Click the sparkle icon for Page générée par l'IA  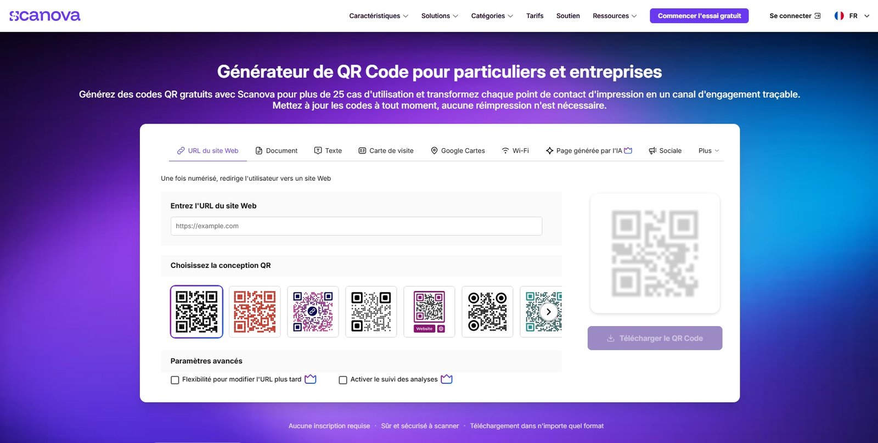(x=549, y=151)
